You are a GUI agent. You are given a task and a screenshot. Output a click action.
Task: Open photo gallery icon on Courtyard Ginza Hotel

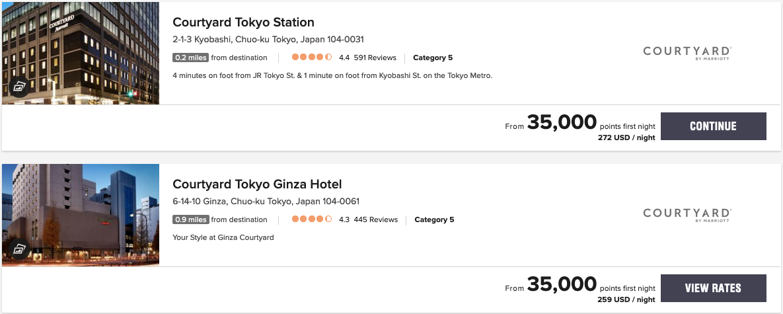coord(18,249)
